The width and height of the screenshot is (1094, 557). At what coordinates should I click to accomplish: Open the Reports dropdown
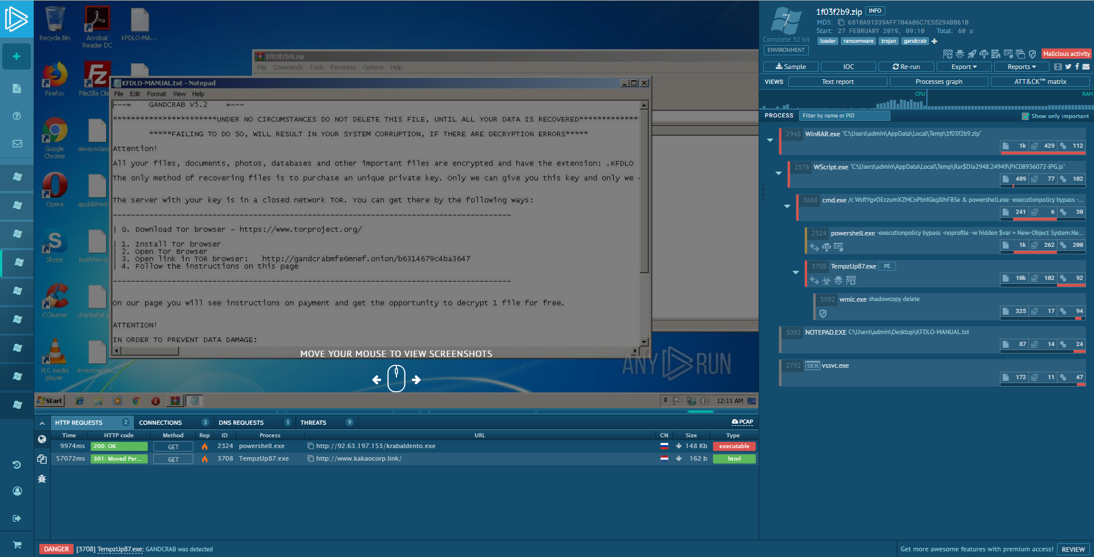1021,67
